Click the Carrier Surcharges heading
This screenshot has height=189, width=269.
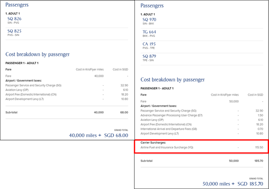coord(153,143)
